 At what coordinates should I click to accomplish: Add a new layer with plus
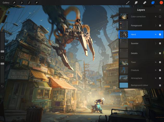160,10
